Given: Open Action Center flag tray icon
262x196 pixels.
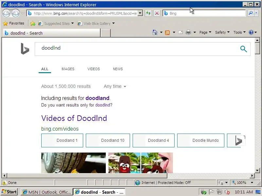Looking at the screenshot, I should (211, 192).
